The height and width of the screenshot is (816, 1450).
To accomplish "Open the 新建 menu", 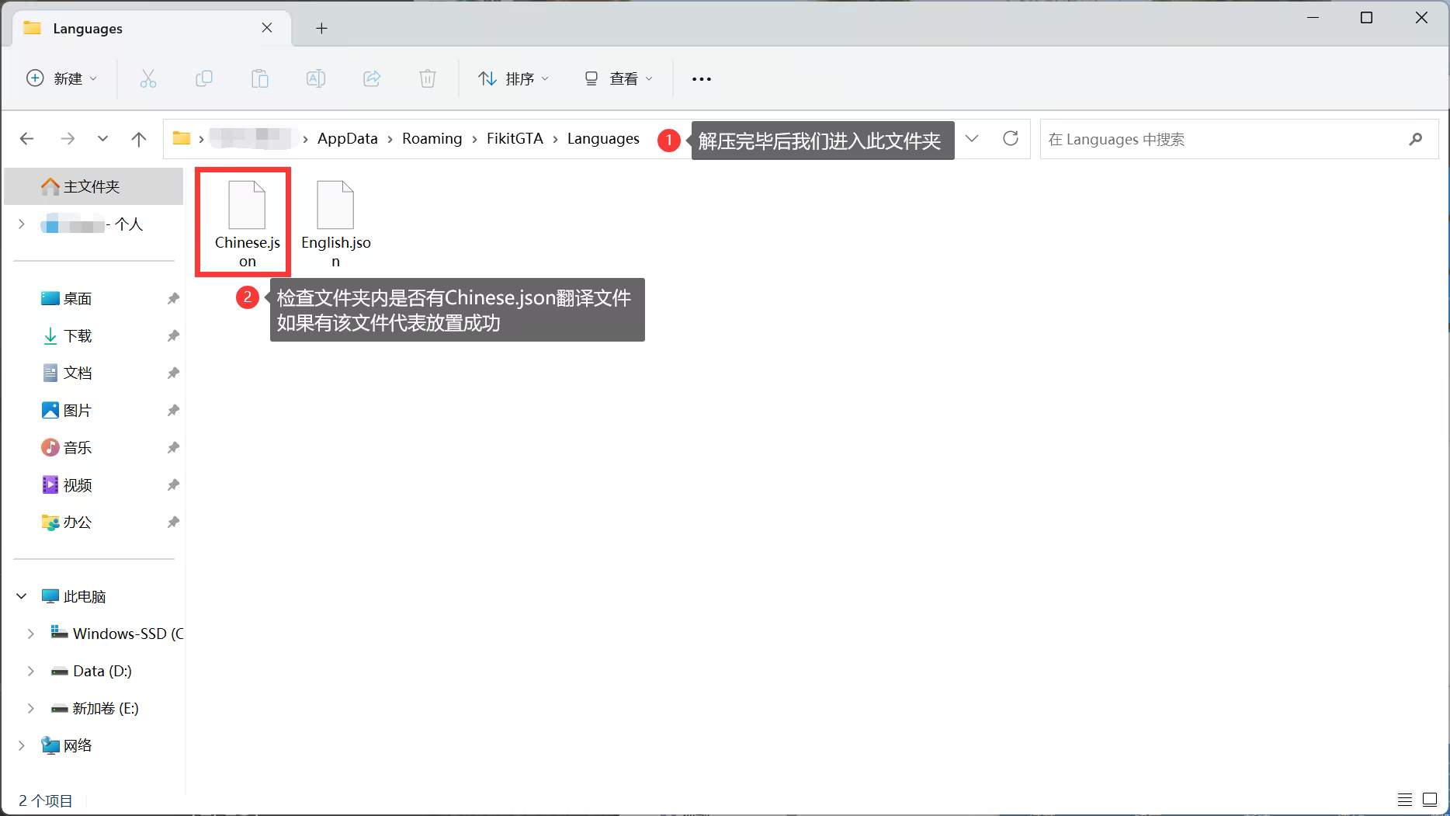I will coord(62,78).
